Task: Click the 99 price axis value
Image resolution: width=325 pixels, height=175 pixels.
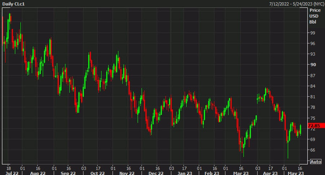Action: tap(313, 33)
